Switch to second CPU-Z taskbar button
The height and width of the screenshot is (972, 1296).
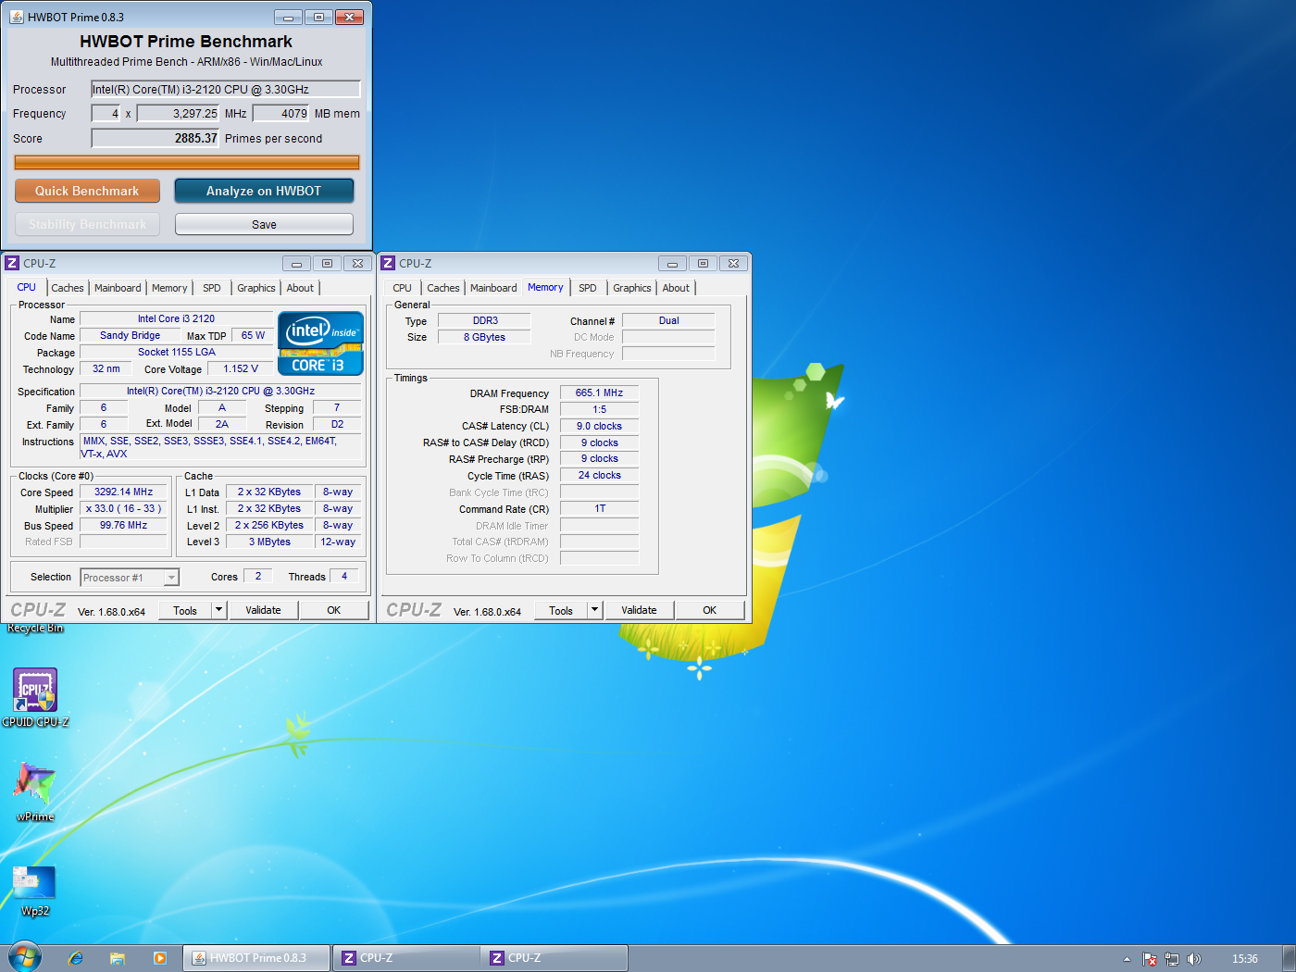pyautogui.click(x=554, y=958)
